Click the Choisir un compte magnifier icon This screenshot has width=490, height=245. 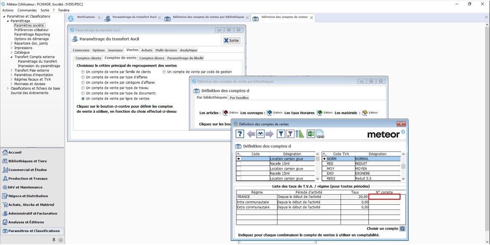click(x=403, y=229)
